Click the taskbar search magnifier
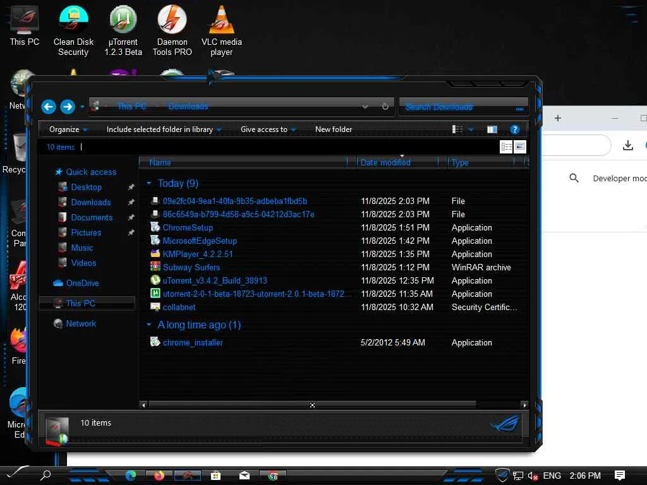This screenshot has height=485, width=647. pyautogui.click(x=45, y=475)
